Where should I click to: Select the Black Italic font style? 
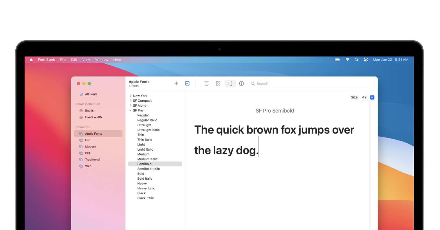tap(145, 198)
